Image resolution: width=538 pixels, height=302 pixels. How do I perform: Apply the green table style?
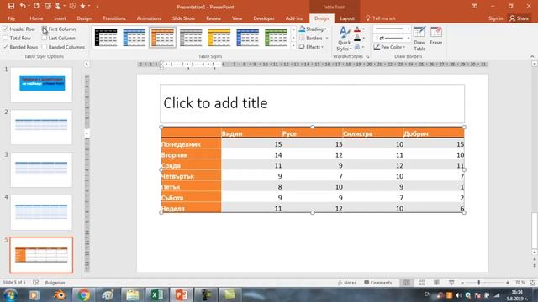click(x=276, y=37)
